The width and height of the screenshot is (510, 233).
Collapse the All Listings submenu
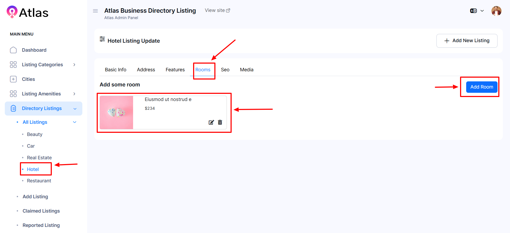click(x=75, y=122)
